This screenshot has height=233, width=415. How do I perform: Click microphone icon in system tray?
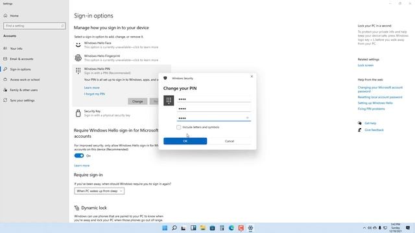tap(380, 228)
